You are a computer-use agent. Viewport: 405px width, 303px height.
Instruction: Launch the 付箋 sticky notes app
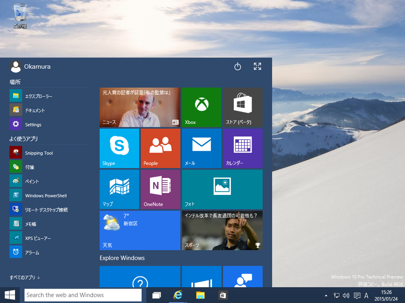pyautogui.click(x=49, y=167)
